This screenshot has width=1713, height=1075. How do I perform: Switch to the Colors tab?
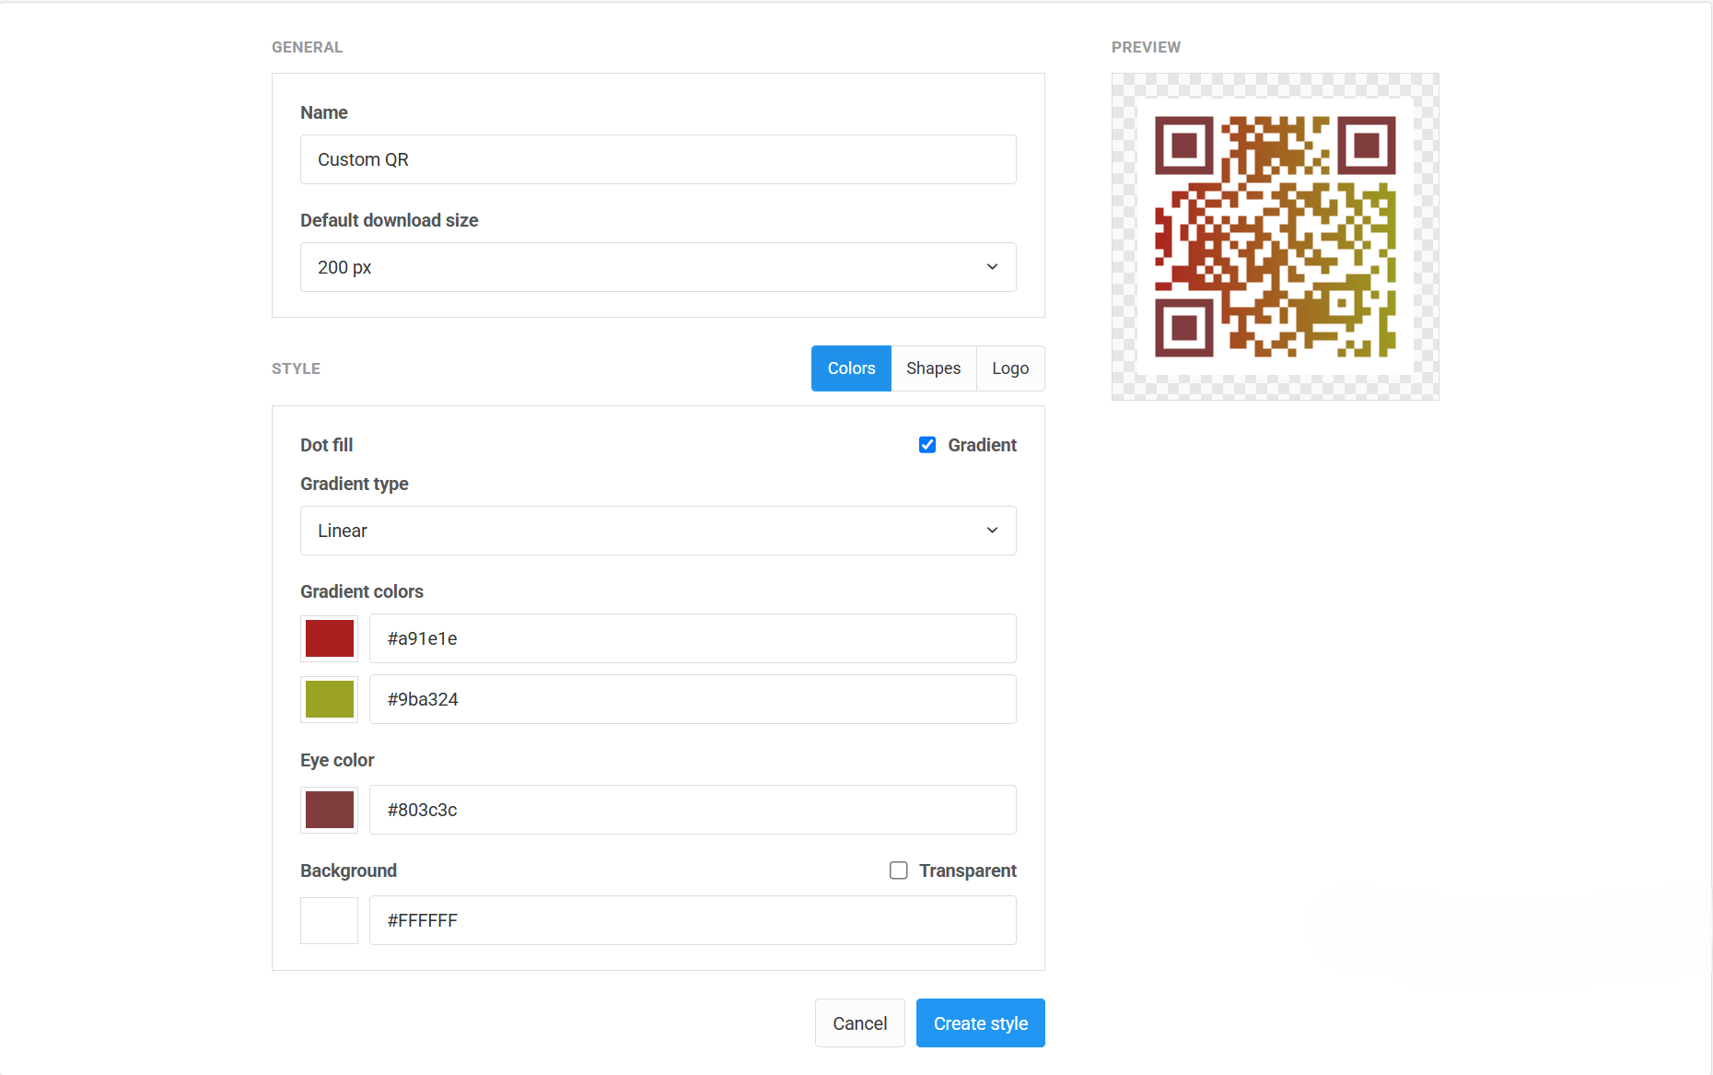[851, 368]
